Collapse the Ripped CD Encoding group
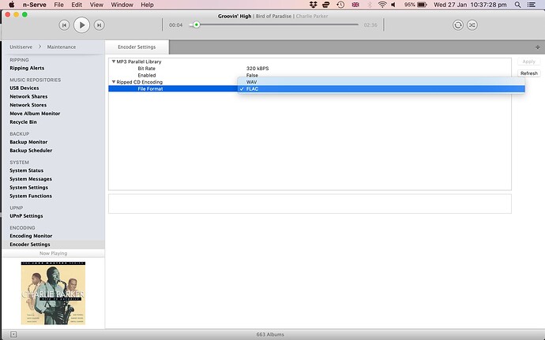 click(113, 82)
